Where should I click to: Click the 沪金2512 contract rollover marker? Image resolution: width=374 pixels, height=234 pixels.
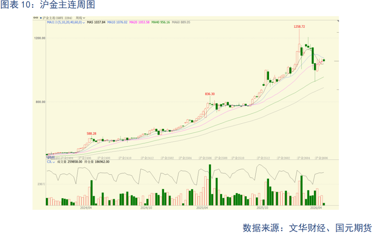pos(264,158)
